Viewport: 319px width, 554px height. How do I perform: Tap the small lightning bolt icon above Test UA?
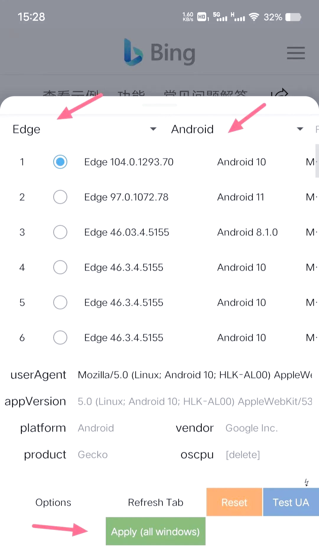pyautogui.click(x=307, y=482)
